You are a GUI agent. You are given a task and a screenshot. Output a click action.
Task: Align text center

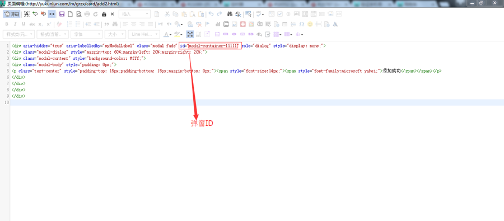[133, 24]
